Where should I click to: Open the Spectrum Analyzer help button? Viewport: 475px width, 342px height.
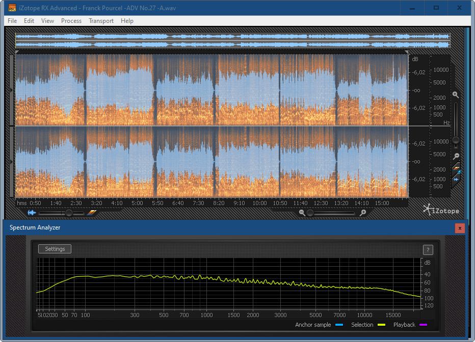[428, 249]
